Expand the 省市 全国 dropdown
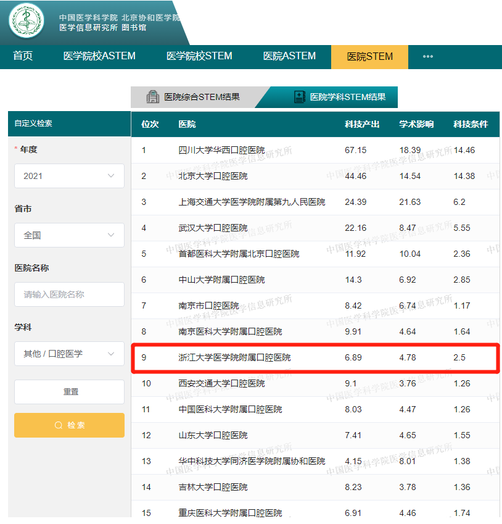This screenshot has height=524, width=502. tap(69, 235)
